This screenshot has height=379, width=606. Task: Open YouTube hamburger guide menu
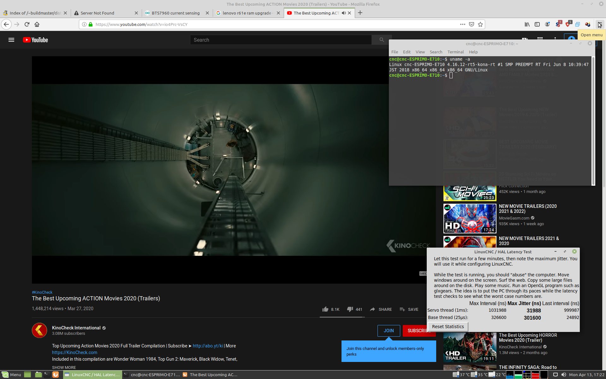11,40
